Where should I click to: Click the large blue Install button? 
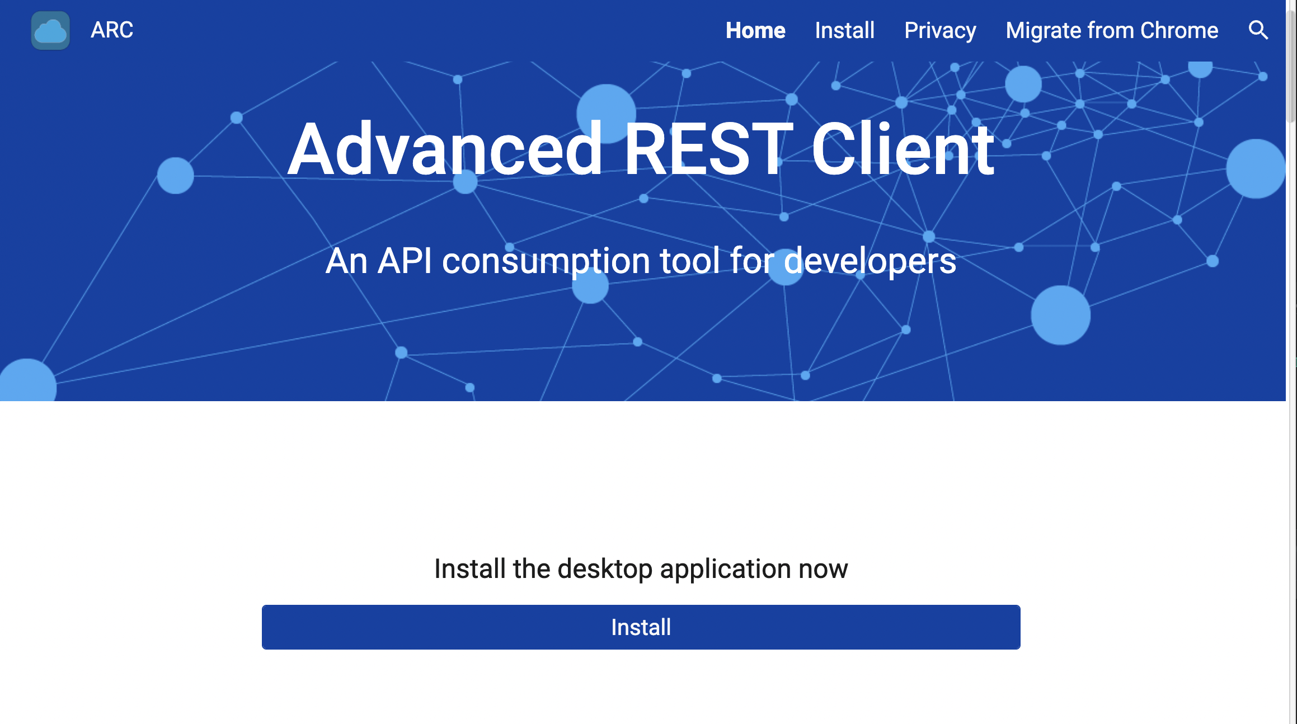[641, 627]
